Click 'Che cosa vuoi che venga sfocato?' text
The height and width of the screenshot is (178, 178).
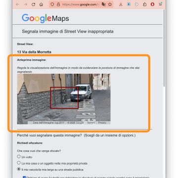click(x=39, y=151)
